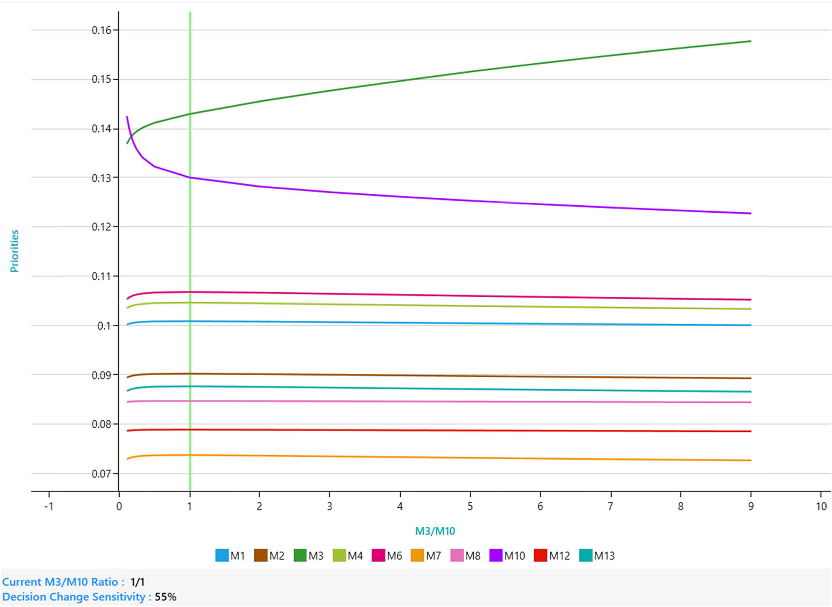832x607 pixels.
Task: Select the red M12 legend swatch
Action: coord(541,555)
